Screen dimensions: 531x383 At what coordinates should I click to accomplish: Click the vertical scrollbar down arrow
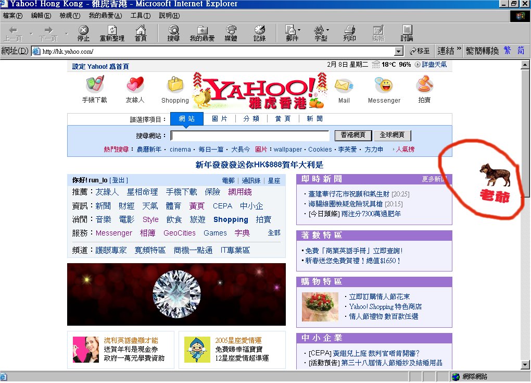point(525,365)
